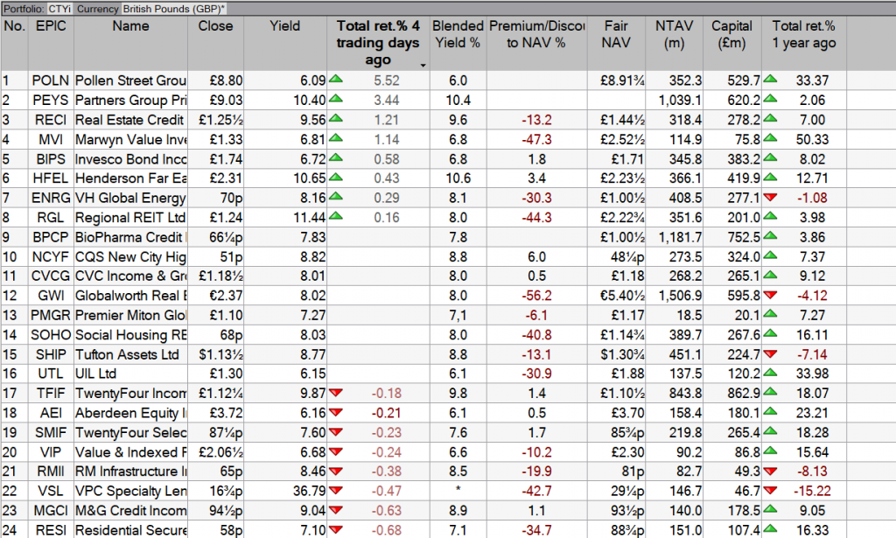Click the €2.37 close price for GWI
Viewport: 896px width, 538px height.
226,296
